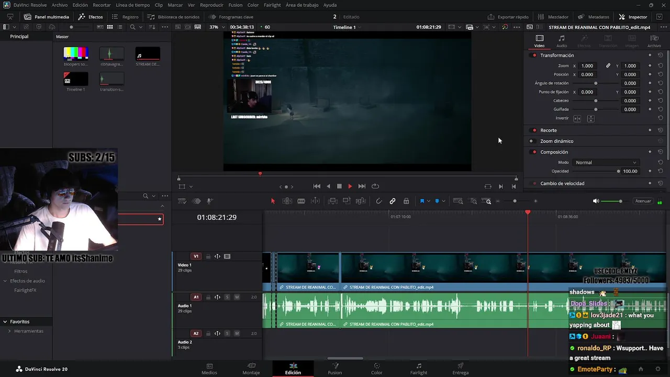Screen dimensions: 670x377
Task: Click the timeline zoom slider handle
Action: [x=515, y=201]
